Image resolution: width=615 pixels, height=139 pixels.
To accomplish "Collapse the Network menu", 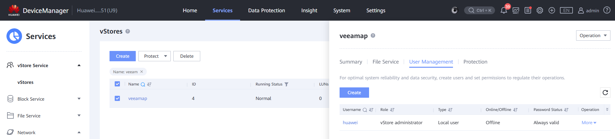I will [79, 132].
